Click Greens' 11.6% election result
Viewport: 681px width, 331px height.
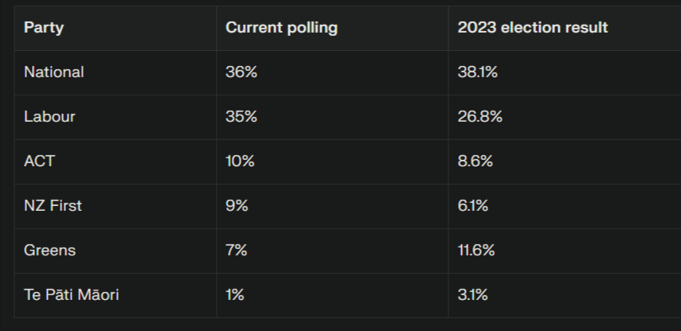click(476, 251)
